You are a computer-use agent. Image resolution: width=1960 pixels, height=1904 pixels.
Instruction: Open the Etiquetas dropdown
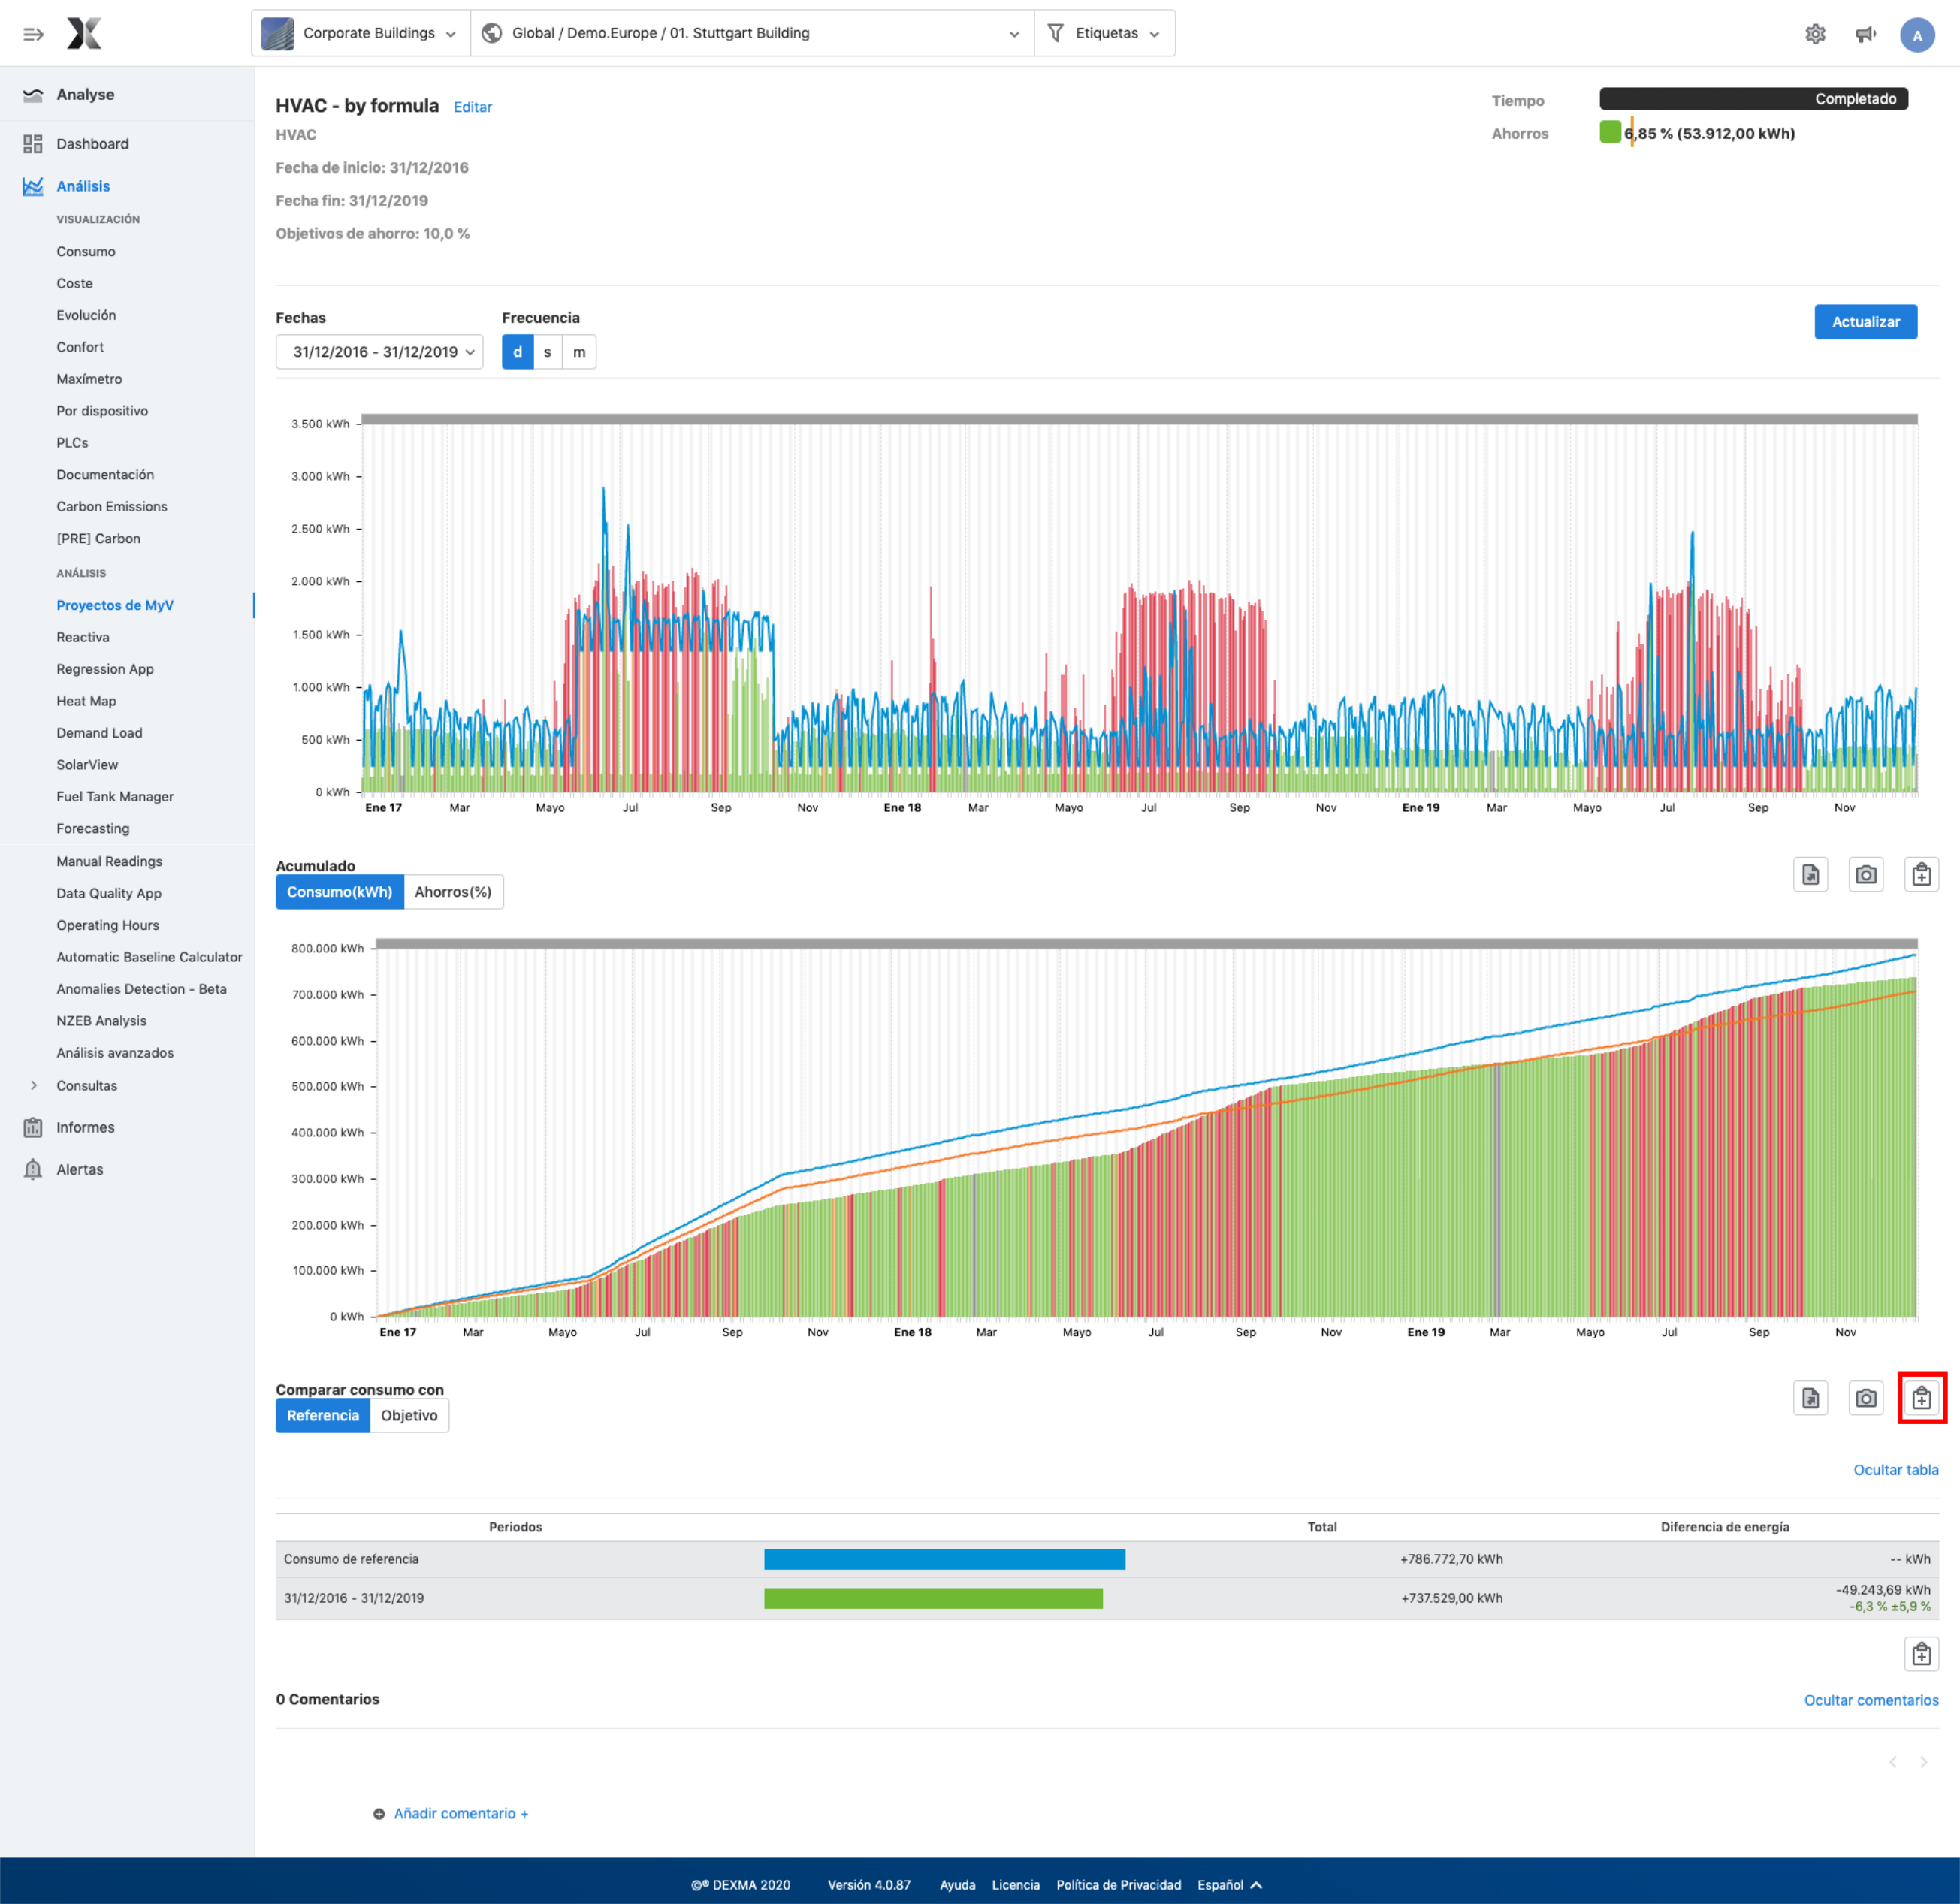[1105, 33]
